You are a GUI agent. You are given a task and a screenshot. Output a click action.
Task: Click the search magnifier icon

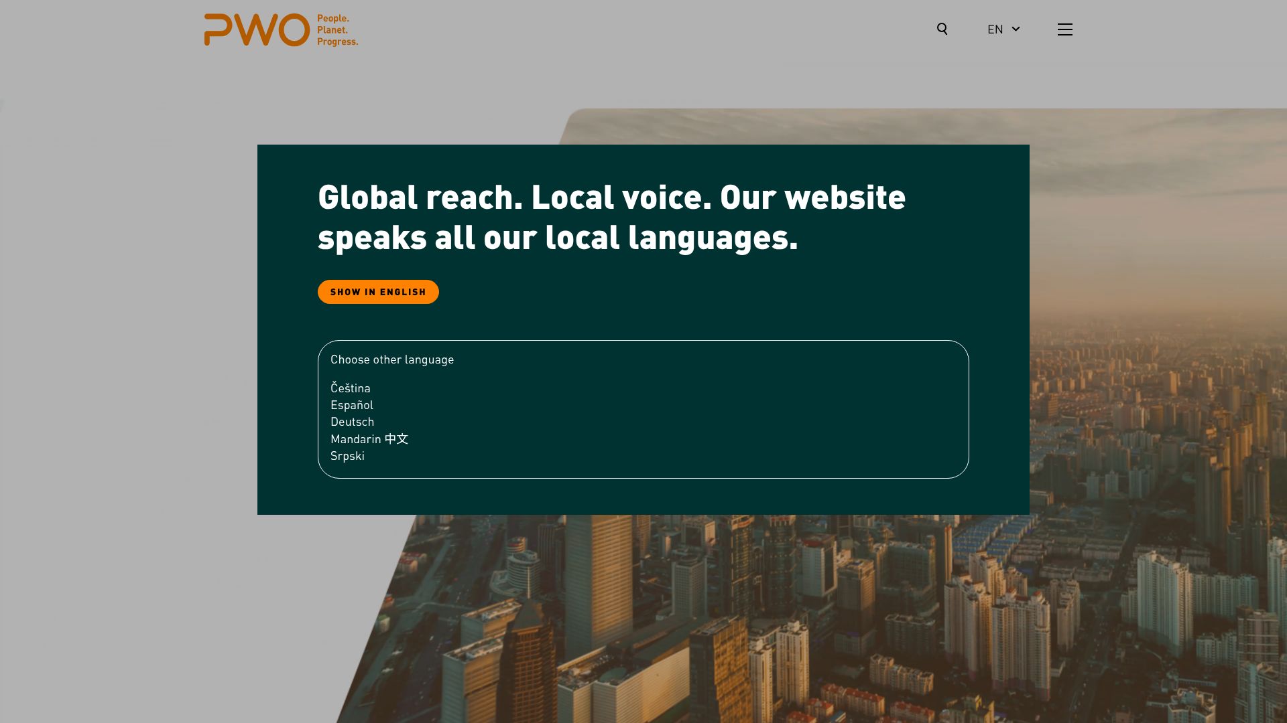click(942, 29)
